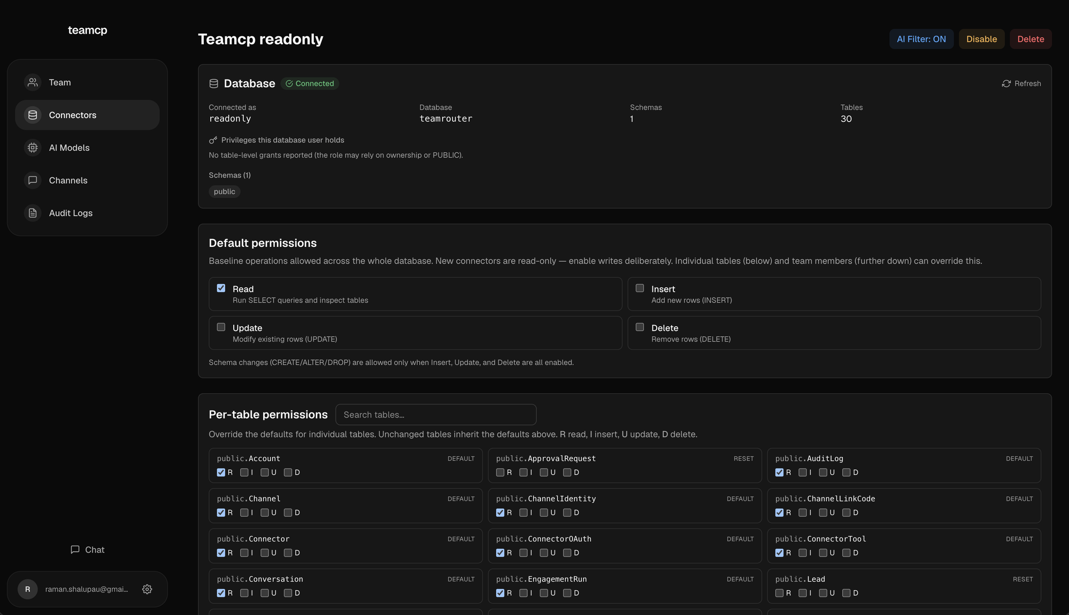Toggle R checkbox for public.Account

[x=221, y=472]
